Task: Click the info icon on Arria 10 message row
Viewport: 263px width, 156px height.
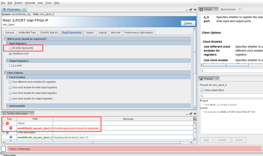Action: tap(11, 137)
